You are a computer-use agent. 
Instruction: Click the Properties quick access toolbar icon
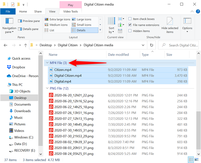pyautogui.click(x=13, y=4)
